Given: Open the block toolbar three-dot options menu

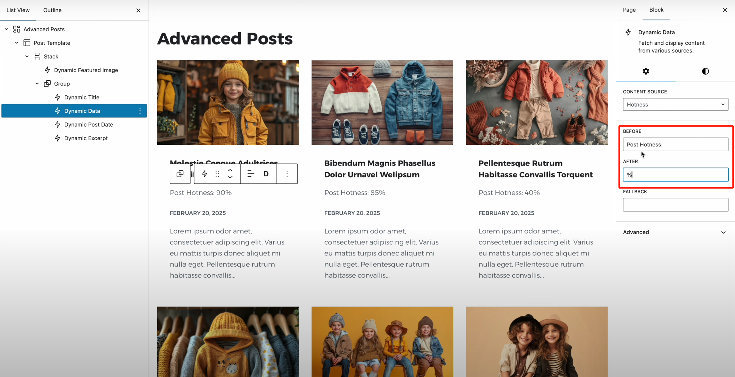Looking at the screenshot, I should point(287,174).
